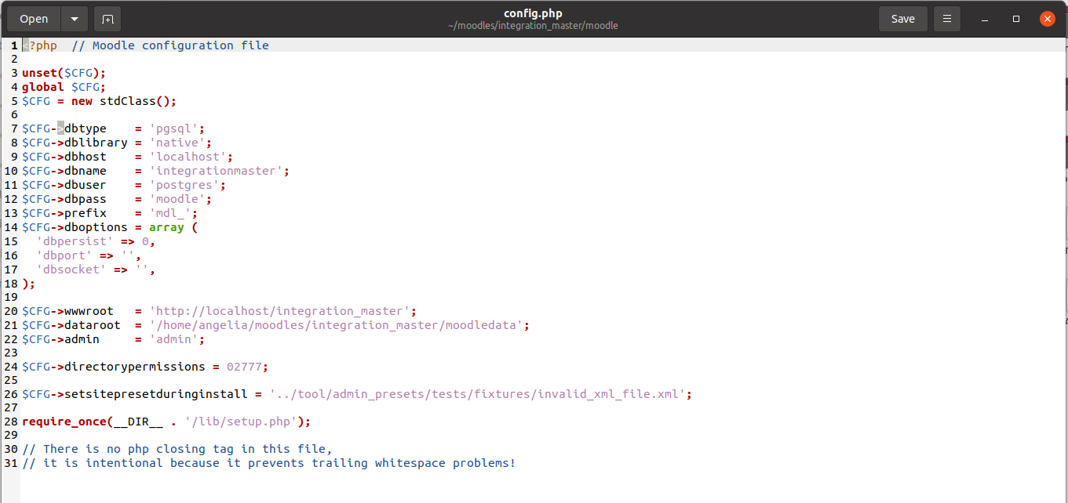Click the file path ~/moodles/integration_master/moodle subtitle
This screenshot has width=1068, height=503.
pos(533,26)
